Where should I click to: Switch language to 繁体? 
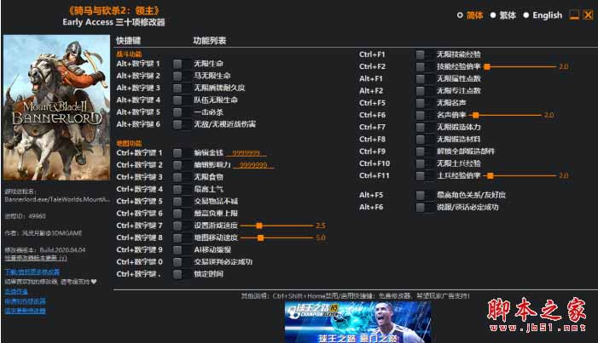click(x=493, y=15)
